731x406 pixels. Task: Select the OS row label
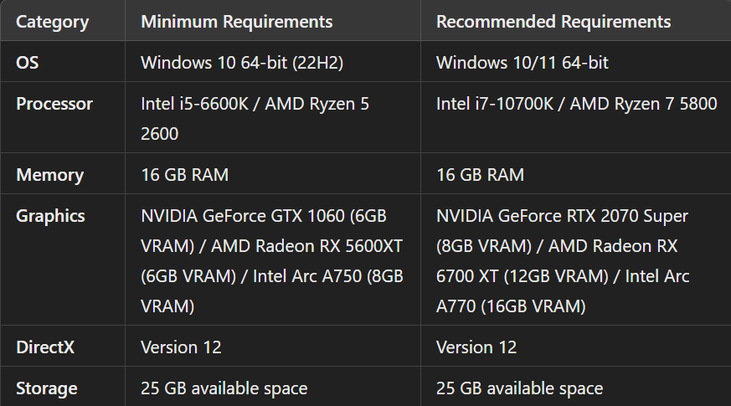point(28,62)
